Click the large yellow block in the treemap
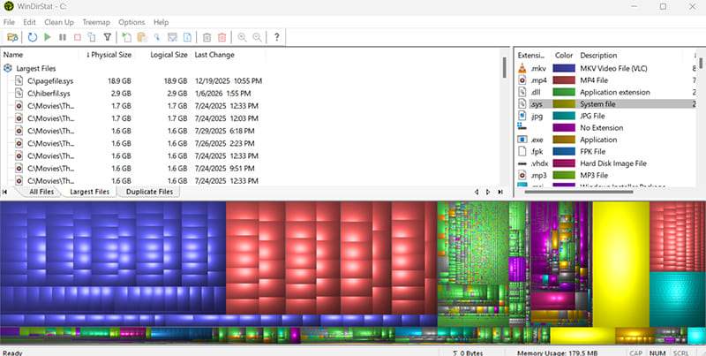 point(621,264)
